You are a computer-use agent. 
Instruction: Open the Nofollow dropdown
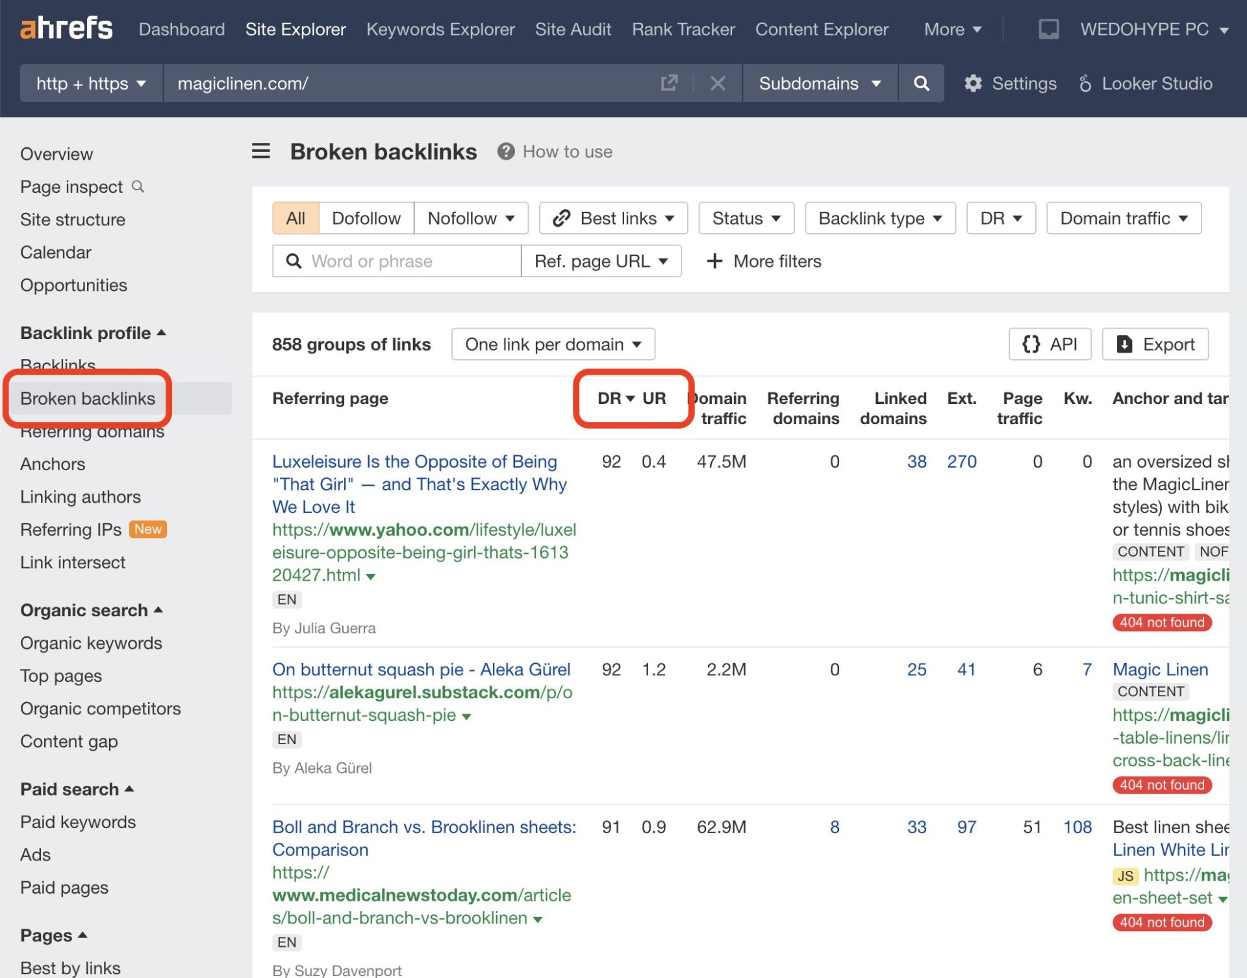click(471, 218)
